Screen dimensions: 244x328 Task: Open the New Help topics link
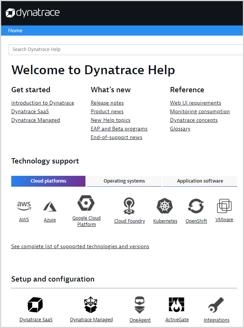(x=111, y=120)
